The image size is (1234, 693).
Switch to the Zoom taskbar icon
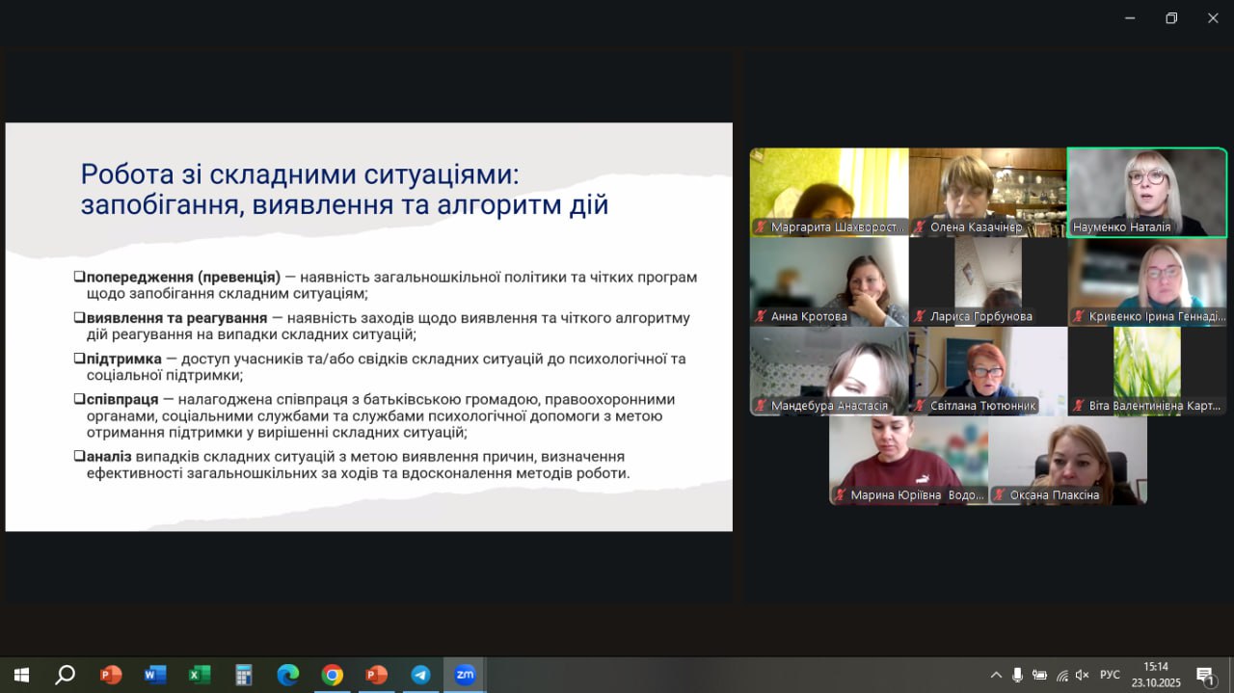click(x=465, y=675)
